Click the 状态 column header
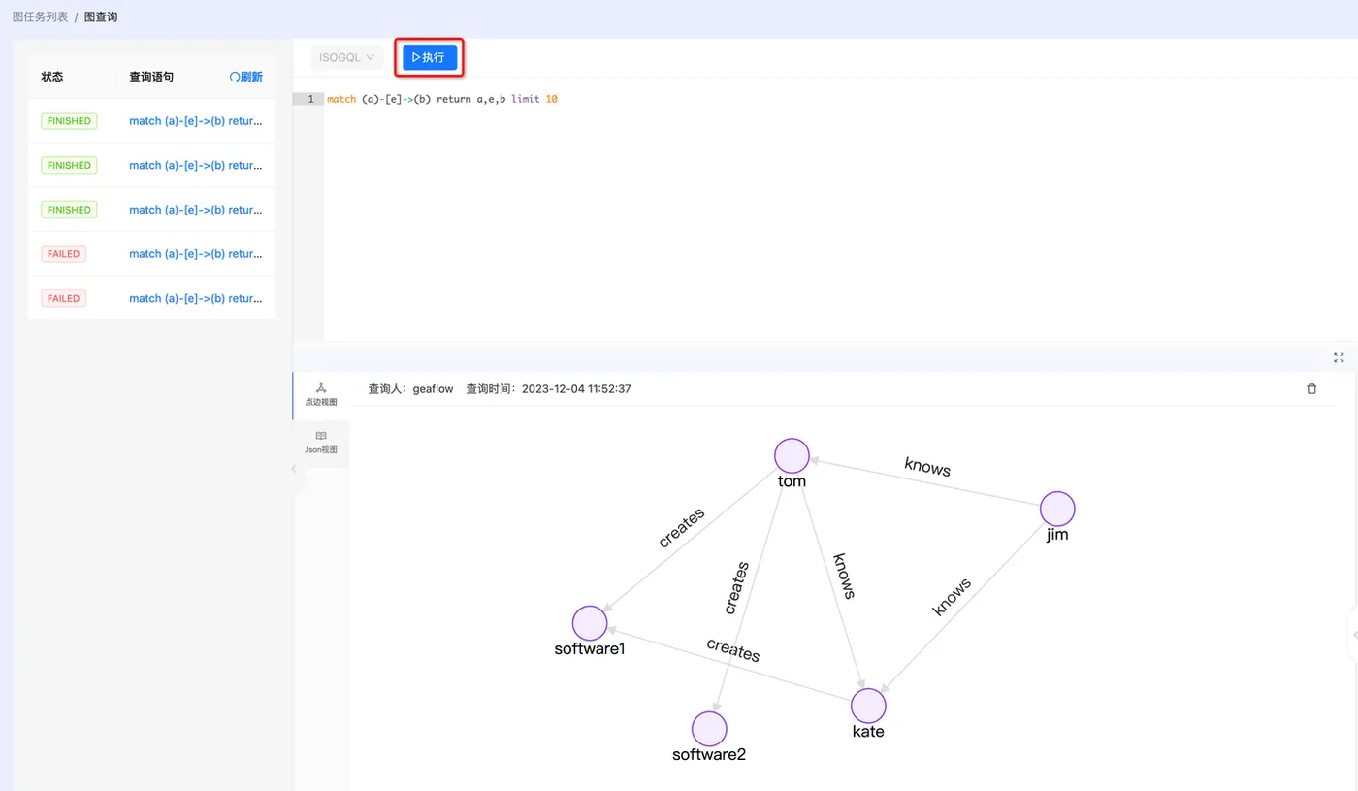Screen dimensions: 1358x791 click(x=52, y=77)
